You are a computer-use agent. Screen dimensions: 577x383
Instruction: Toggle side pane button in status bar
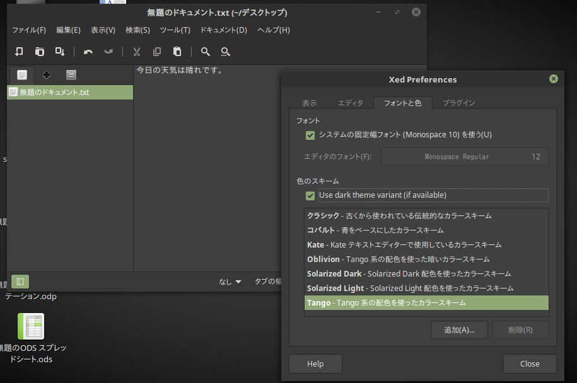20,282
